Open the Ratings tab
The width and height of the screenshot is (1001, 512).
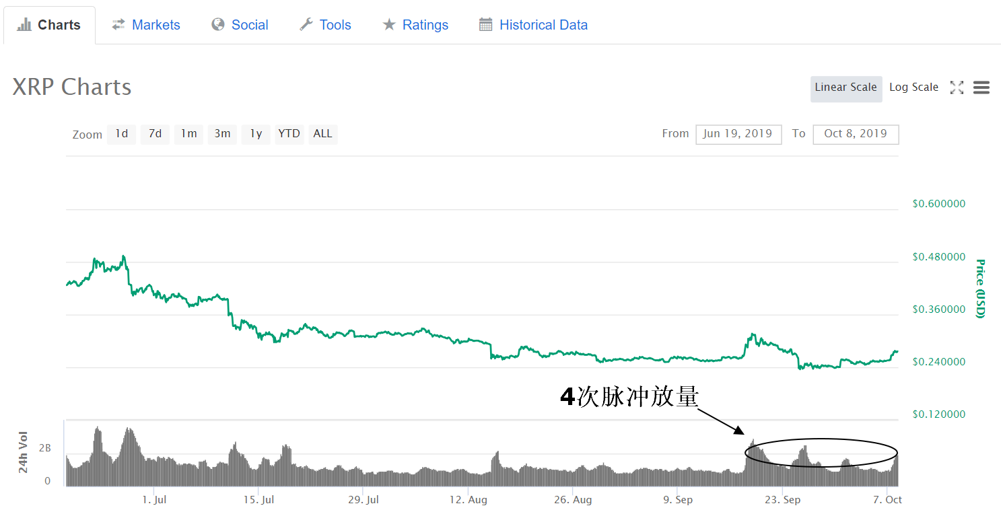(415, 26)
